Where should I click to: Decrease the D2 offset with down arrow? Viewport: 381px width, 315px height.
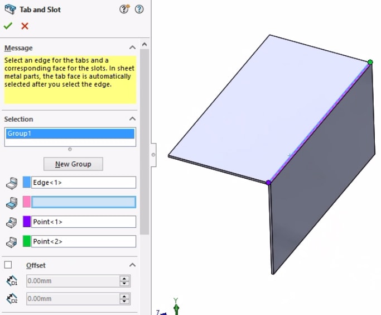coord(124,302)
